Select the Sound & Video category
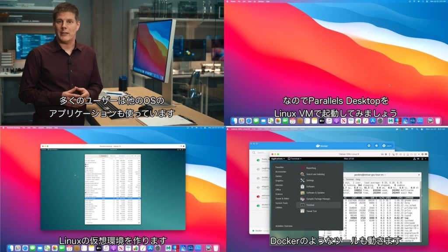Viewport: 448px width, 252px height. point(282,199)
